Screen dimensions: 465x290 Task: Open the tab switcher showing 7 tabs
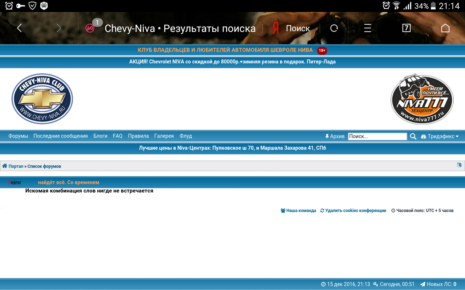coord(407,28)
